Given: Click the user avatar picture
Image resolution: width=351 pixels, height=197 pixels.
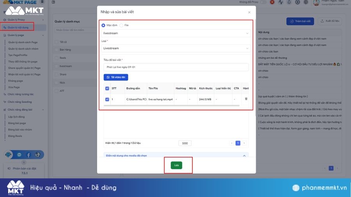Looking at the screenshot, I should (x=316, y=2).
